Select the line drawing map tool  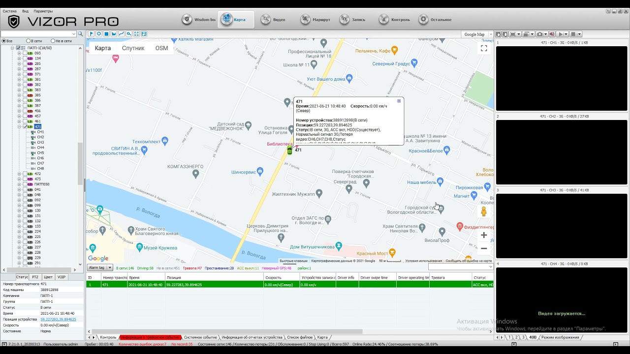(x=122, y=34)
